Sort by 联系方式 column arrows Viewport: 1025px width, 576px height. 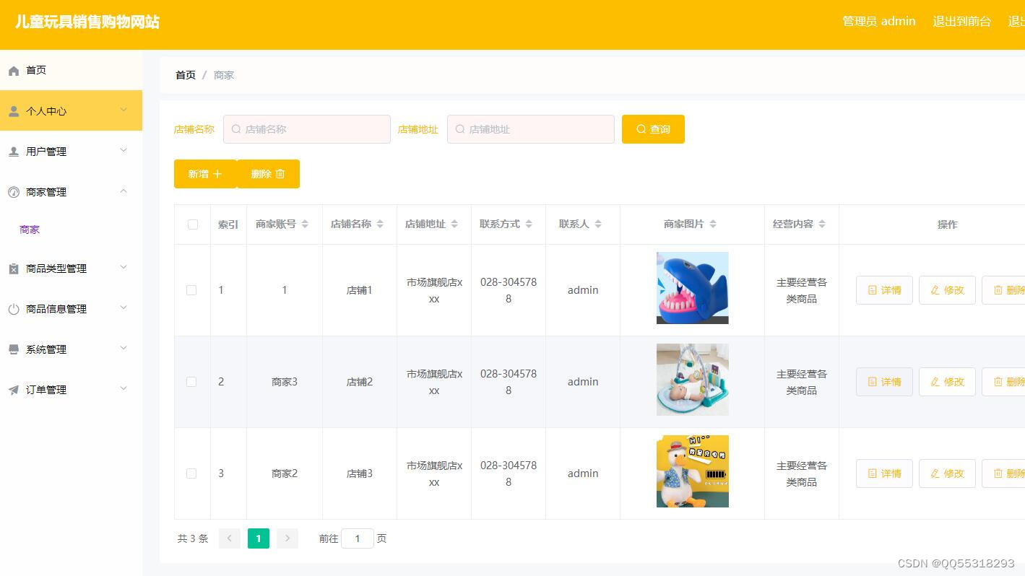tap(529, 224)
